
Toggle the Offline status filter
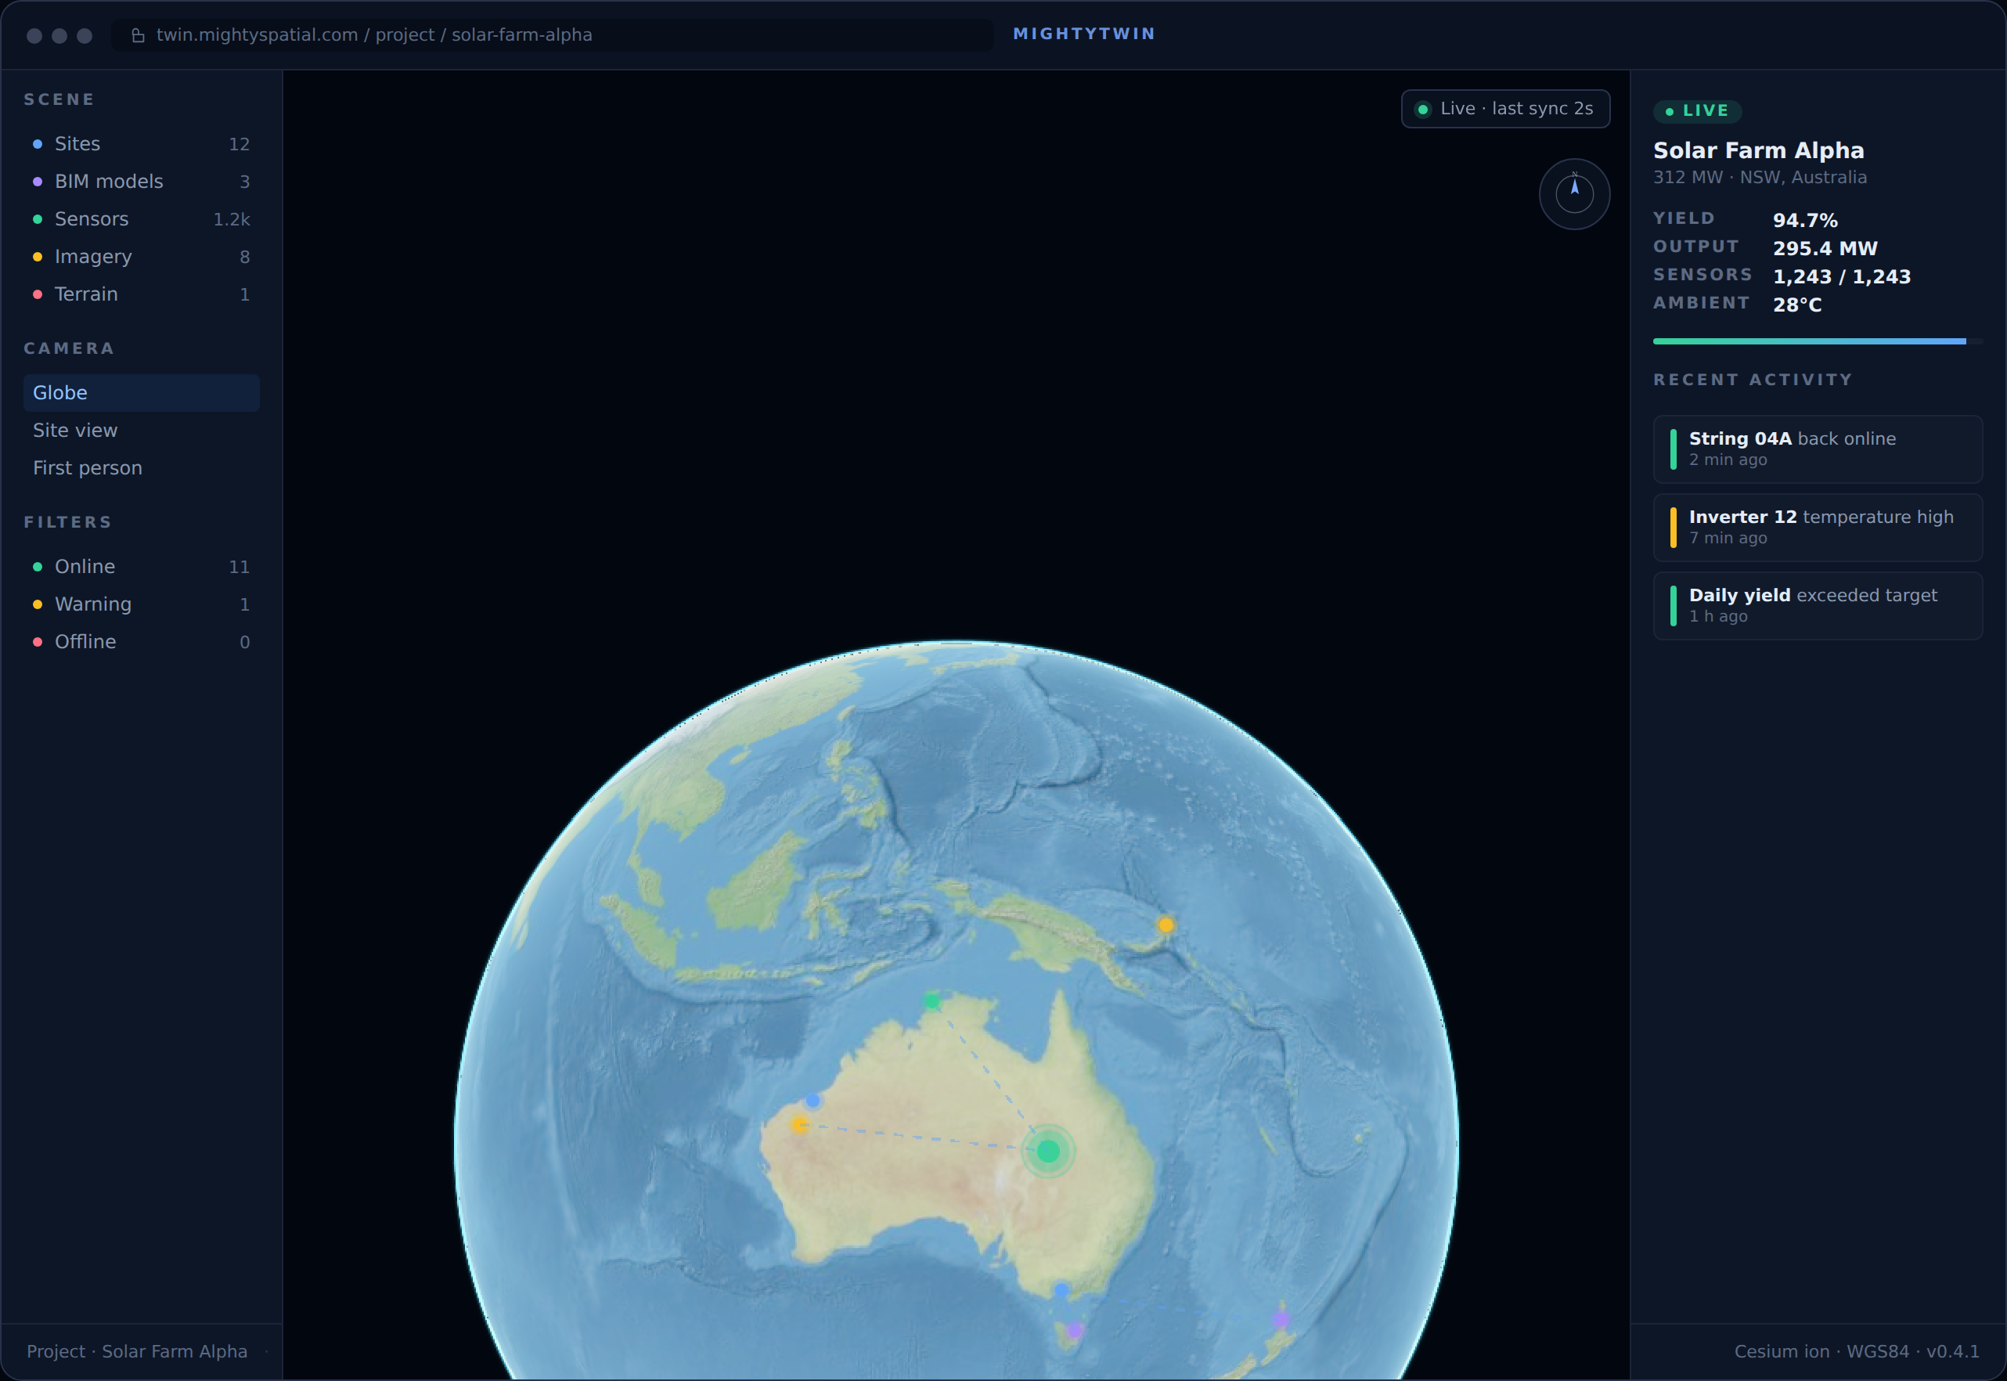[x=141, y=642]
